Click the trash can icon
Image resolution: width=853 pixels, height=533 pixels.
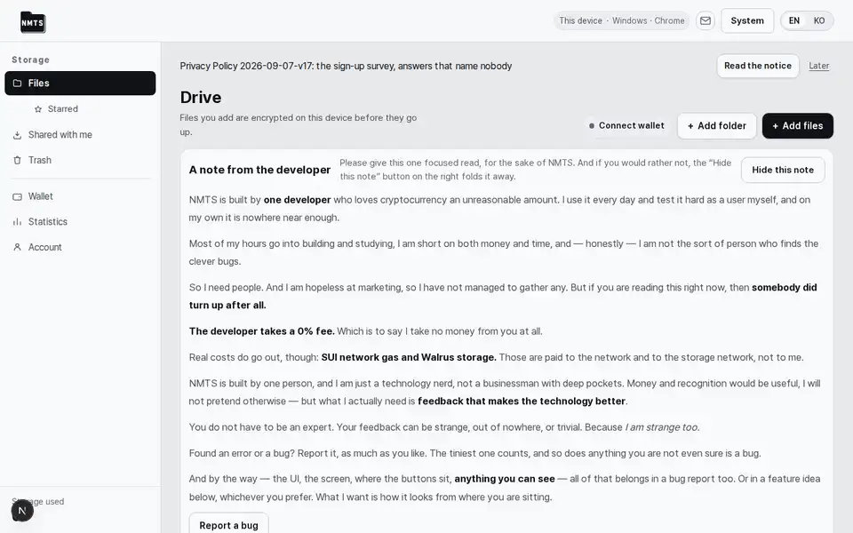[18, 161]
